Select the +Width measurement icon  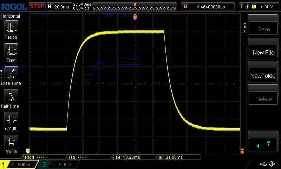(11, 119)
